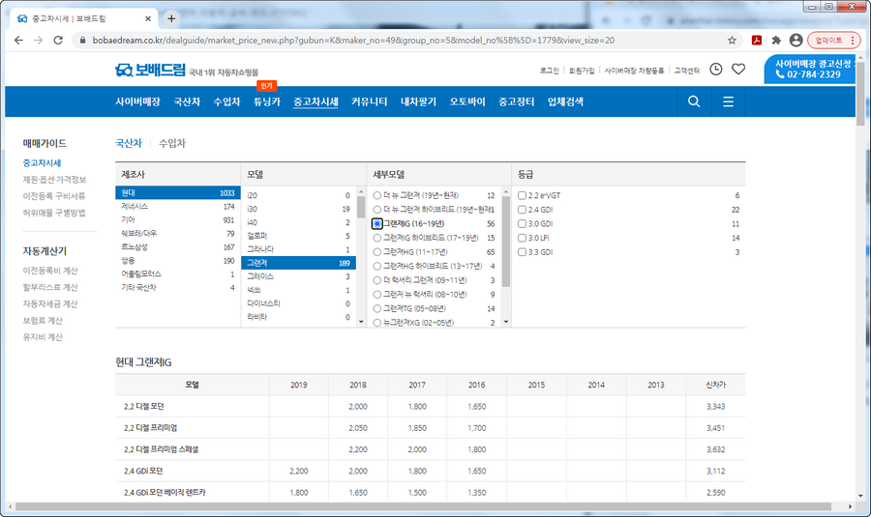Open the Chrome profile avatar icon

pos(796,40)
